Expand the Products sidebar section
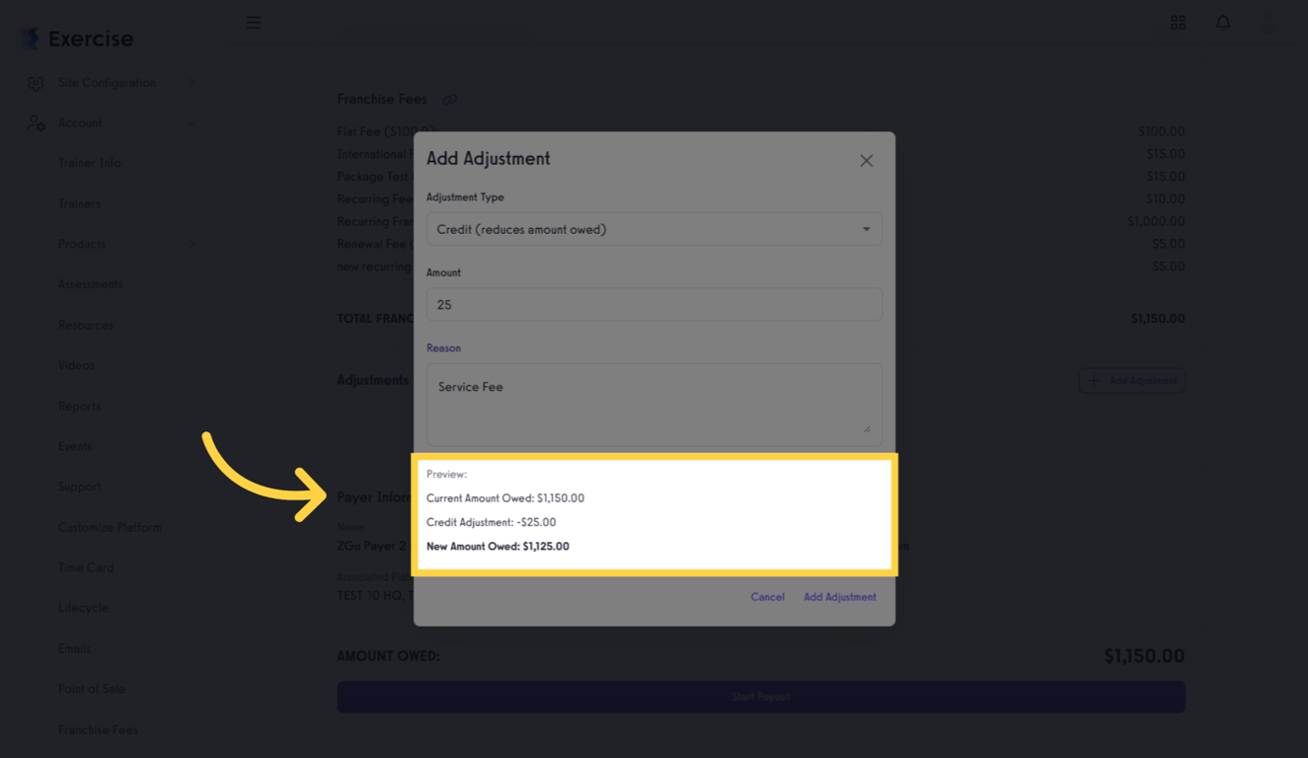Screen dimensions: 1308x758 [81, 244]
